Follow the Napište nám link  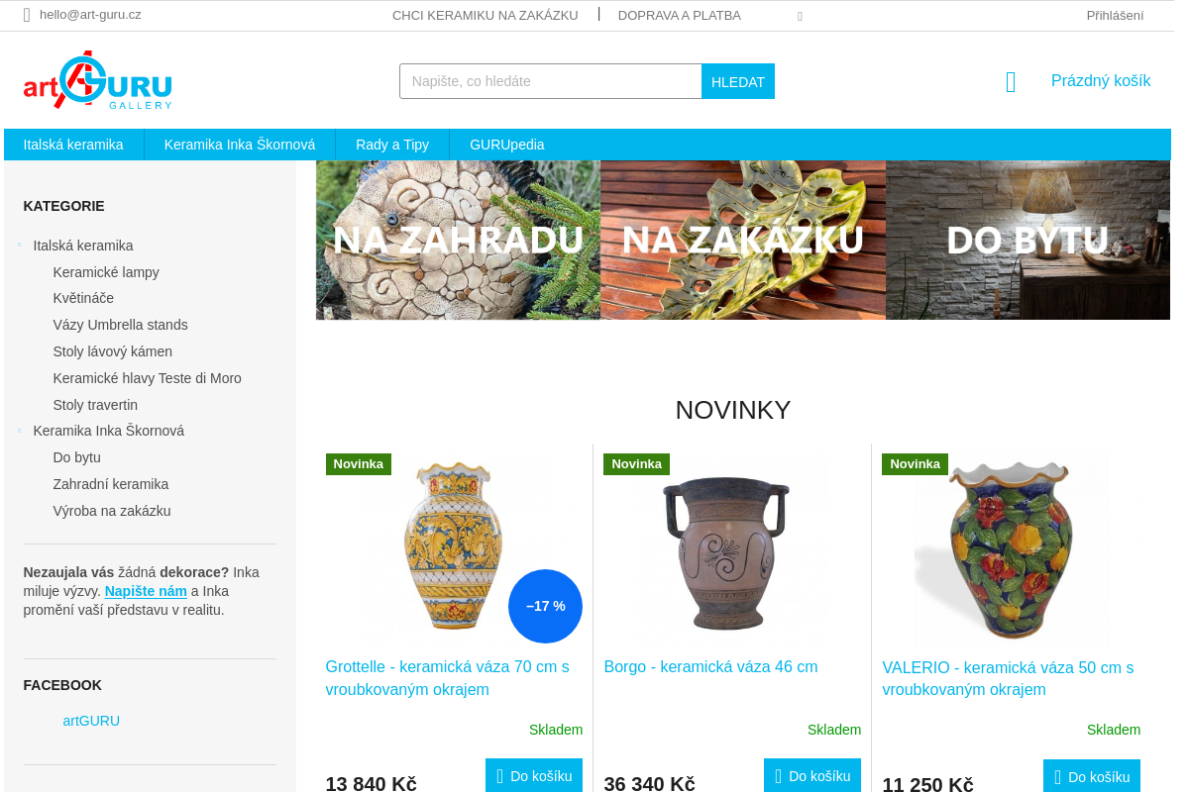[x=146, y=591]
